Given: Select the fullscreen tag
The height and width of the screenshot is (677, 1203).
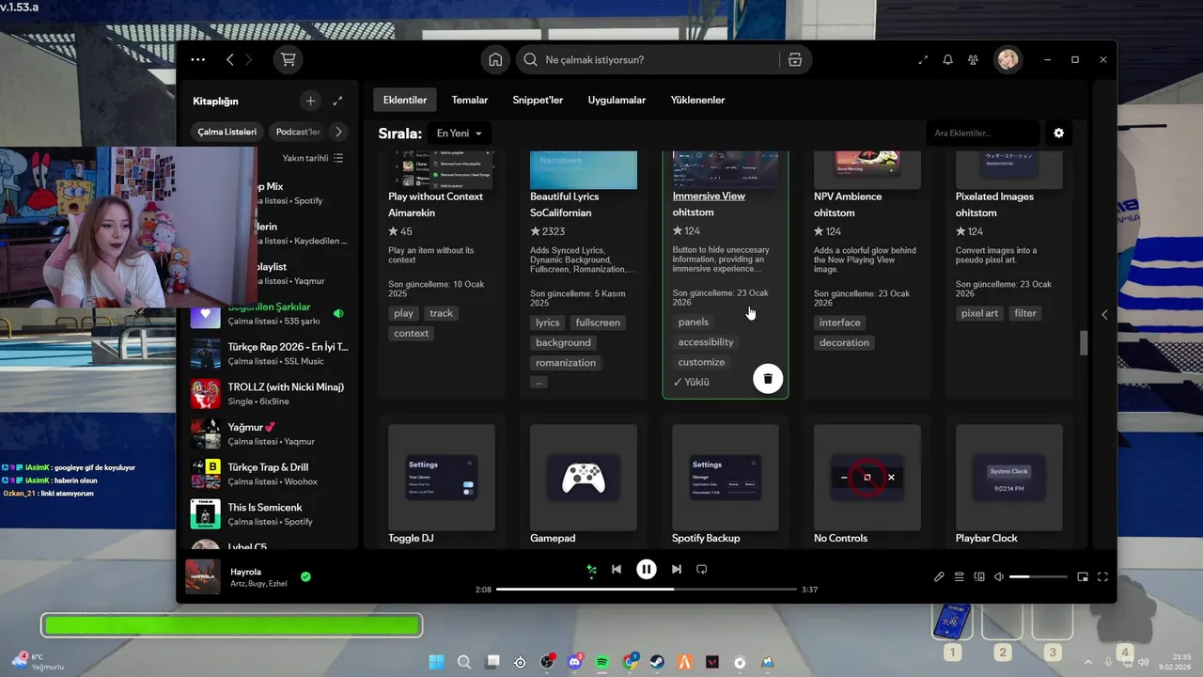Looking at the screenshot, I should coord(598,323).
